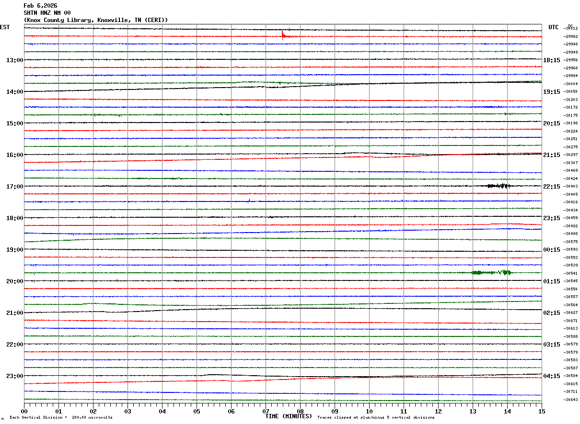
Task: Click the 'SHTN HNZ NM 00' station code
Action: pyautogui.click(x=47, y=13)
